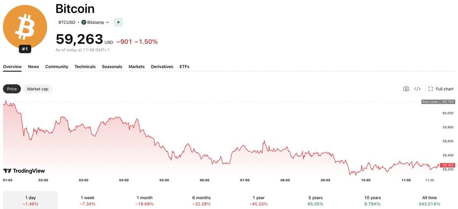Click the #1 rank badge
The width and height of the screenshot is (458, 209).
[x=25, y=49]
